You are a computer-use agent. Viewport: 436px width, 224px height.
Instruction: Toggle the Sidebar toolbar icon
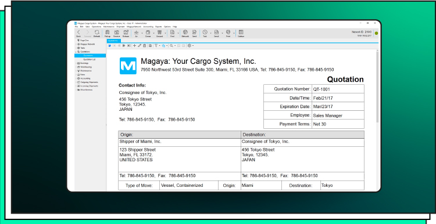241,32
